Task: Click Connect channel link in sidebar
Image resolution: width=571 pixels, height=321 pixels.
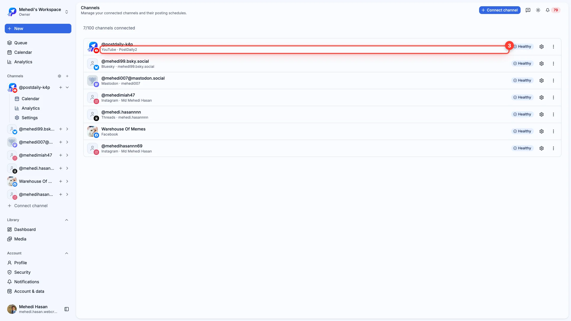Action: 27,206
